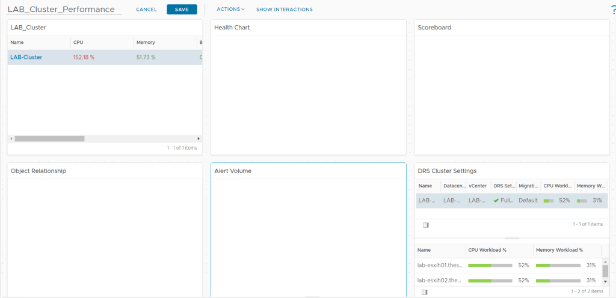
Task: Click right arrow of LAB_Cluster horizontal scrollbar
Action: (199, 138)
